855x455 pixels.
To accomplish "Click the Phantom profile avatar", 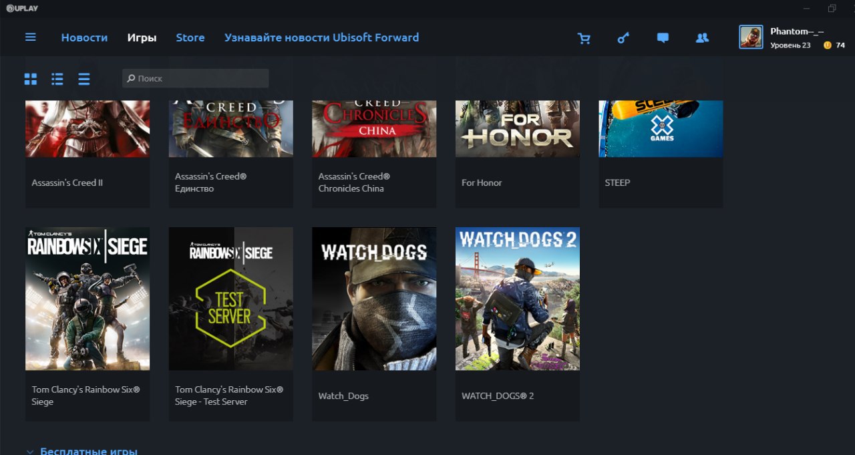I will [751, 37].
